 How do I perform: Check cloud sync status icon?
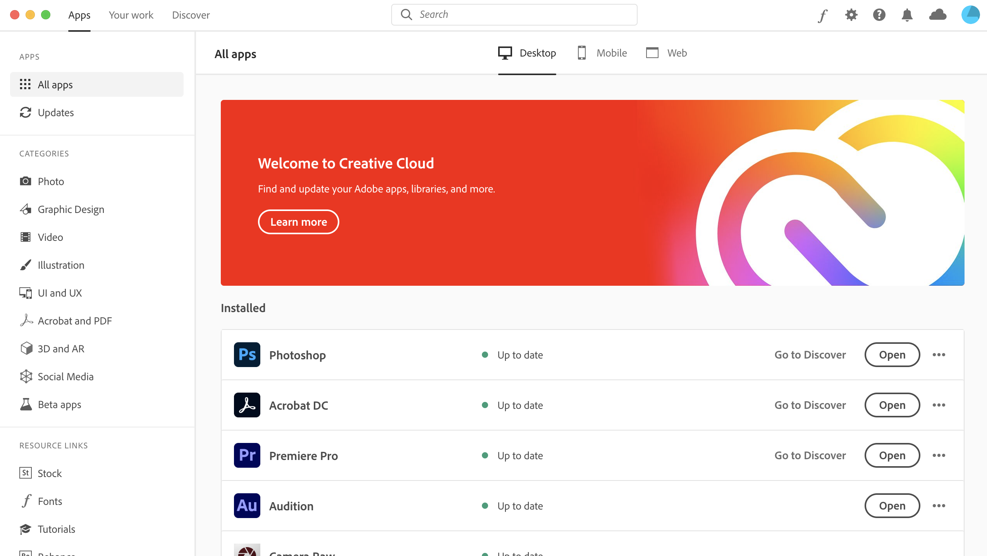tap(937, 15)
